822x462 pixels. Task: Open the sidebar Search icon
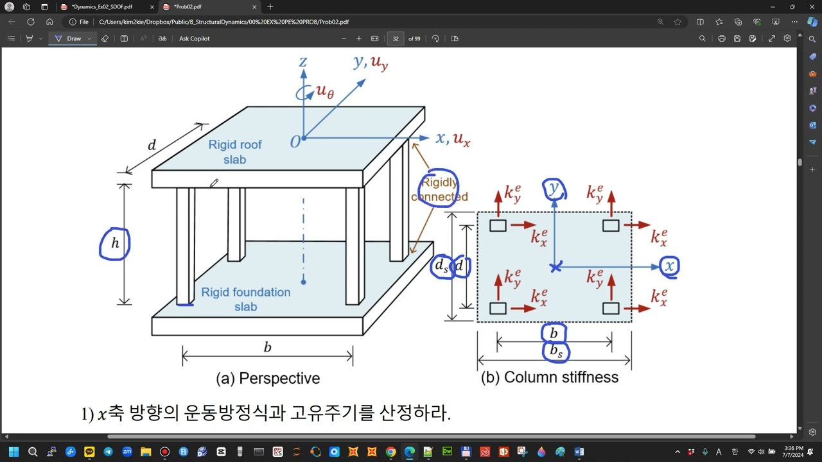(812, 40)
